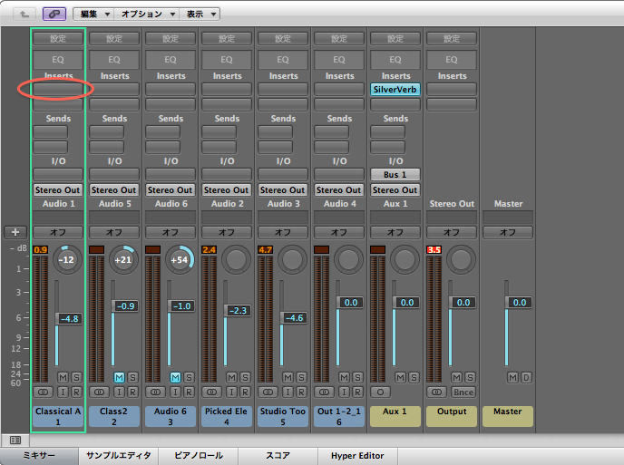Click mono format icon on Aux 1 strip
The height and width of the screenshot is (465, 624).
pyautogui.click(x=380, y=392)
